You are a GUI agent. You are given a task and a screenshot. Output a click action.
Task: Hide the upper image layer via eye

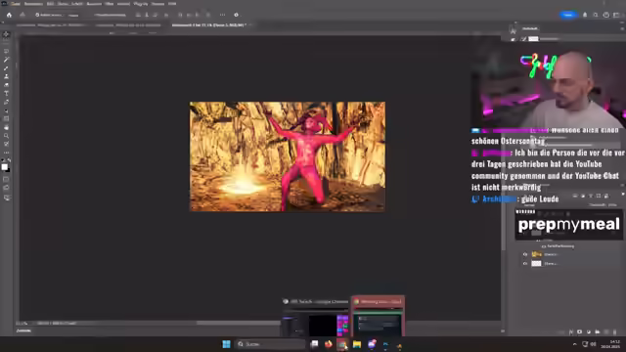[525, 254]
